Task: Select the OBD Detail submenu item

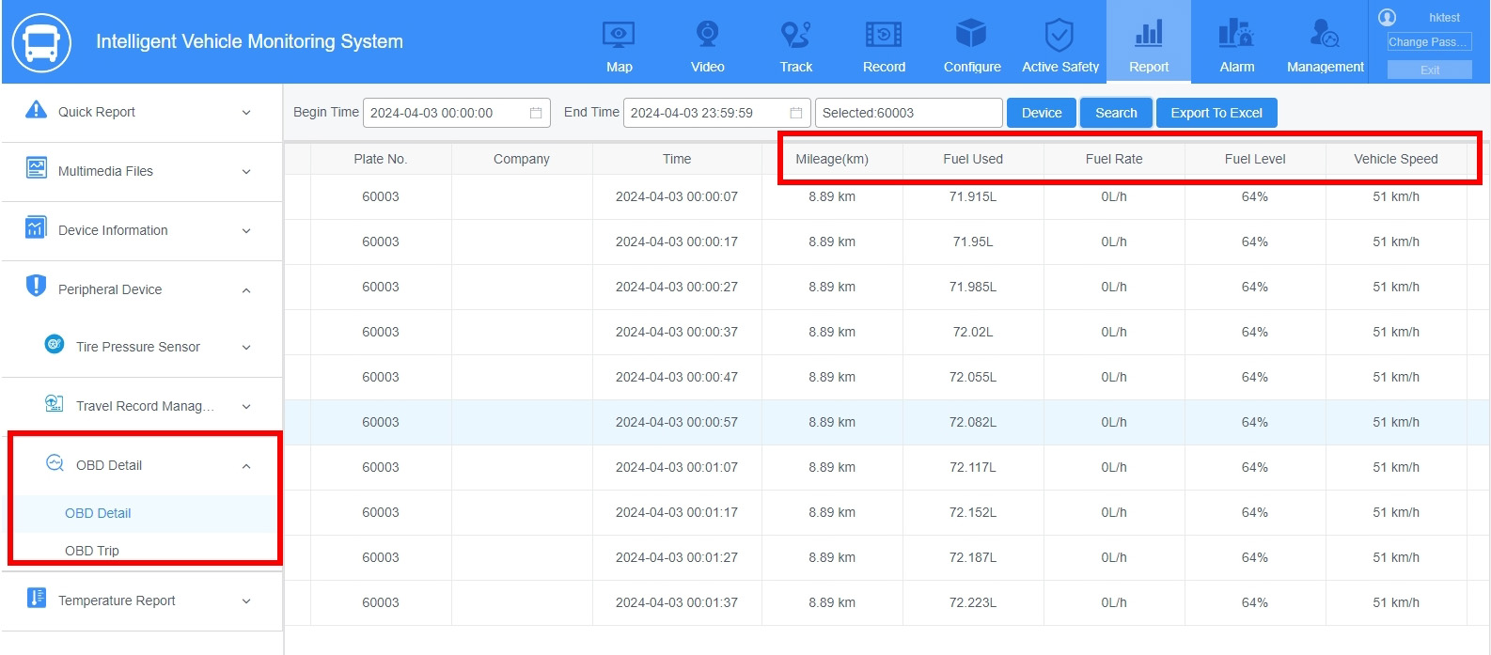Action: pos(98,513)
